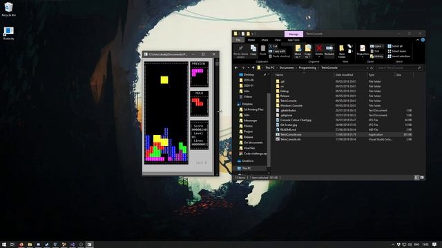This screenshot has height=248, width=442.
Task: Select OneDrive in navigation pane
Action: click(247, 161)
